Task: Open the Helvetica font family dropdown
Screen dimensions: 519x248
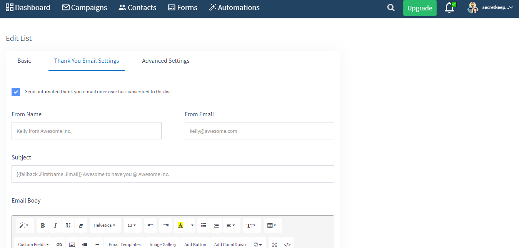Action: click(x=105, y=225)
